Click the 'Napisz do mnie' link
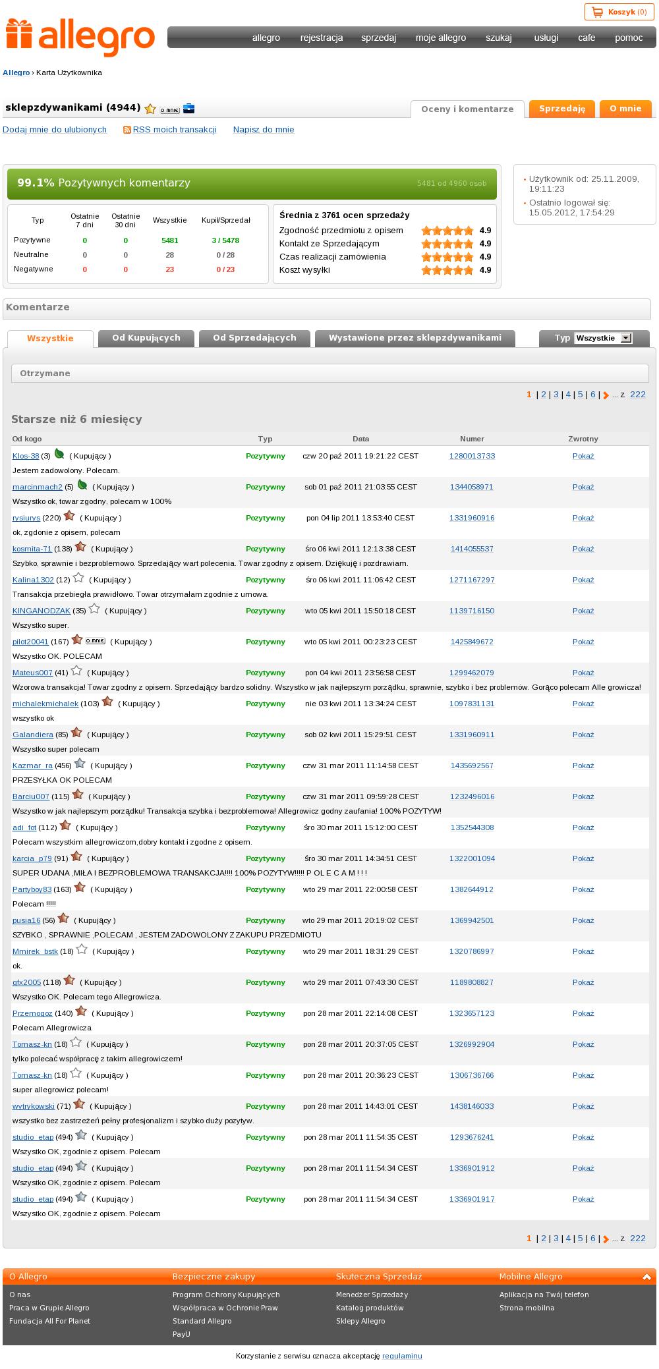Viewport: 659px width, 1369px height. (x=264, y=130)
